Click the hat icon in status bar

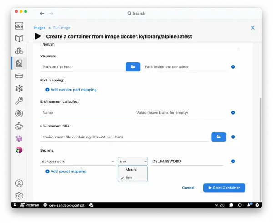[91, 205]
